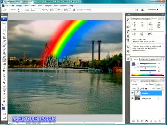Select the Healing Brush tool

(x=4, y=46)
